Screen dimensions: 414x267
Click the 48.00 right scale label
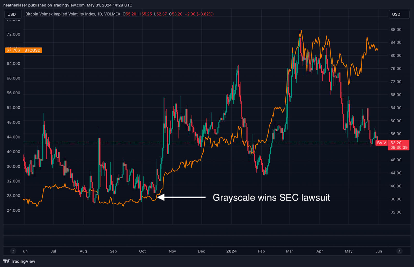[396, 160]
